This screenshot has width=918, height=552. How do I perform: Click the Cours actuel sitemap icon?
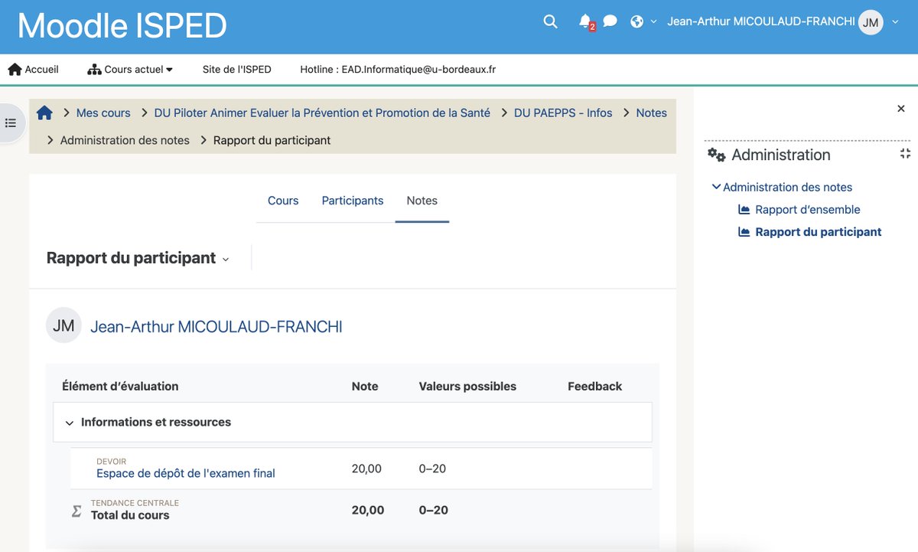point(94,69)
